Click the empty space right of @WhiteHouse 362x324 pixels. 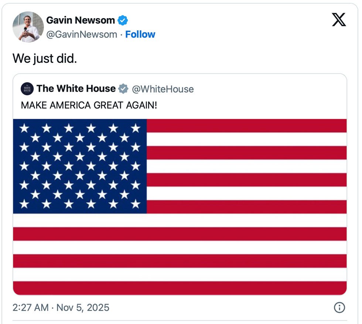270,89
